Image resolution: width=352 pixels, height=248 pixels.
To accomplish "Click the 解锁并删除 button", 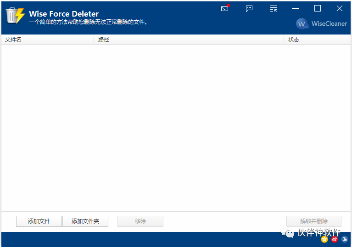I will pyautogui.click(x=314, y=221).
